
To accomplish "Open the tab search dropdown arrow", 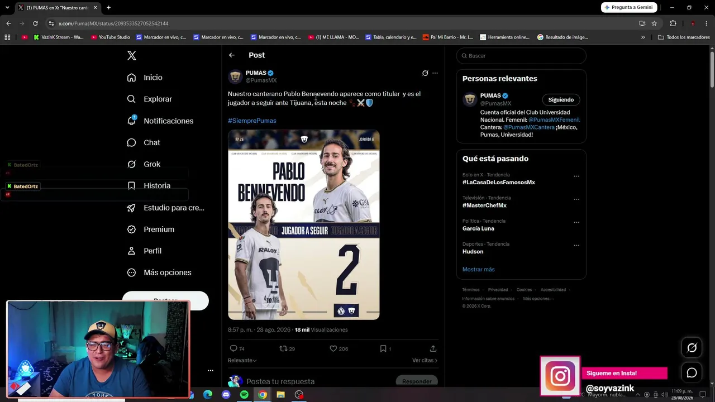I will 7,7.
